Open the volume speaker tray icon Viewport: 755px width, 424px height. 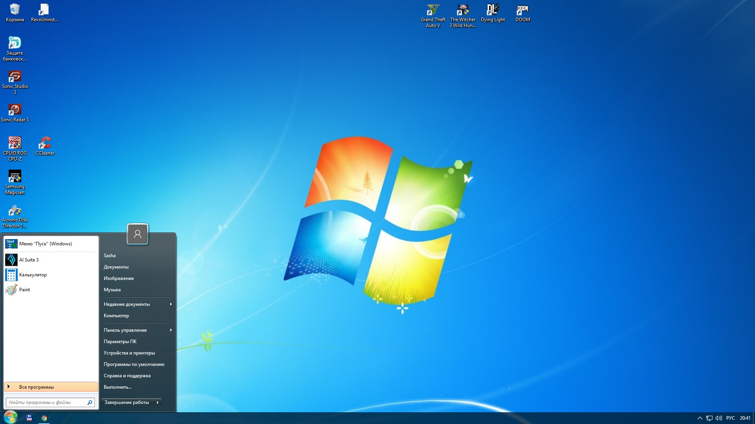click(x=719, y=418)
